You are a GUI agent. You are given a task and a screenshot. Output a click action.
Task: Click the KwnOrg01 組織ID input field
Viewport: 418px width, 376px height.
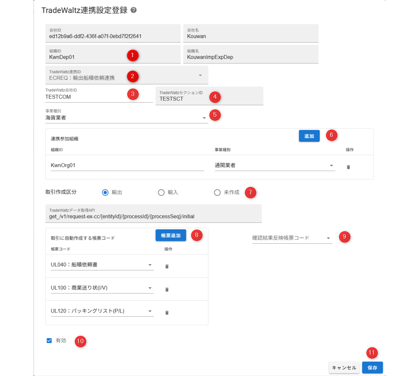(x=127, y=166)
